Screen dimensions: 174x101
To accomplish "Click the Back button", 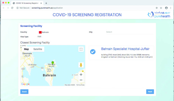I will pyautogui.click(x=24, y=91).
